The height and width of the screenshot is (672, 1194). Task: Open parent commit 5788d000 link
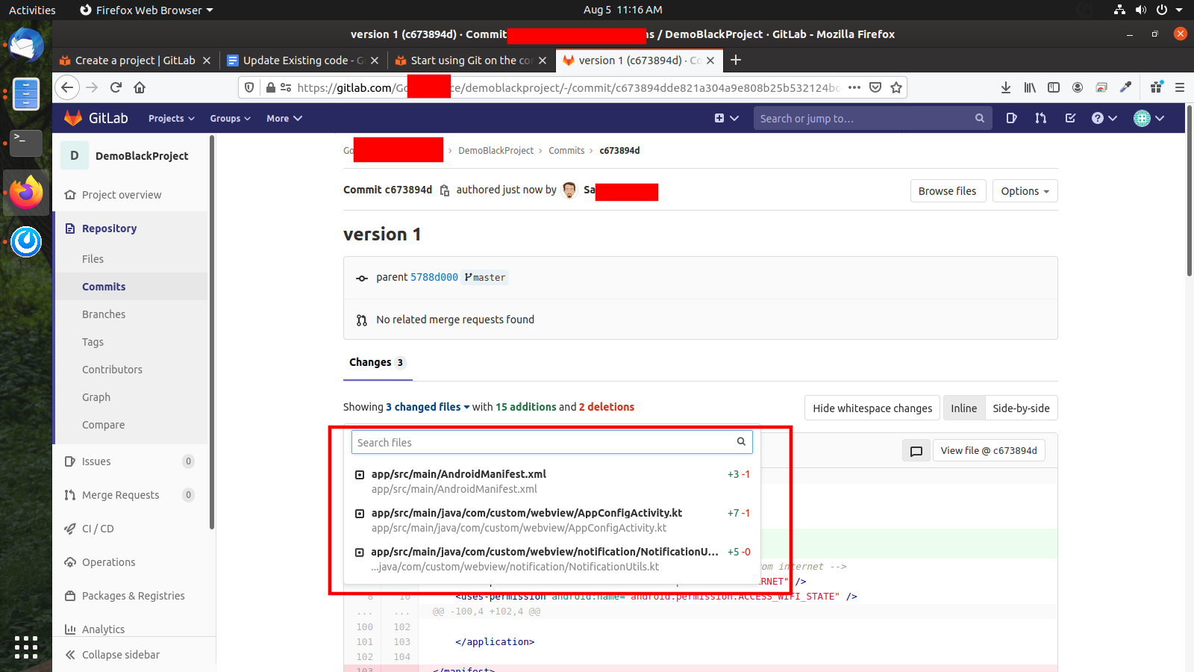pyautogui.click(x=434, y=277)
